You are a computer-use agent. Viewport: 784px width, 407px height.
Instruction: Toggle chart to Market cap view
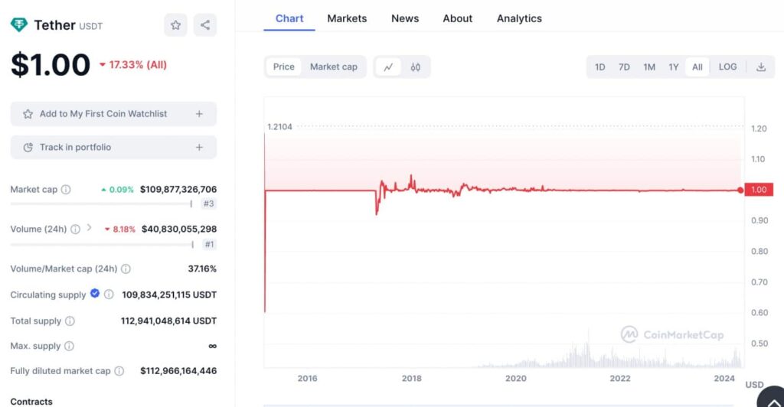334,67
